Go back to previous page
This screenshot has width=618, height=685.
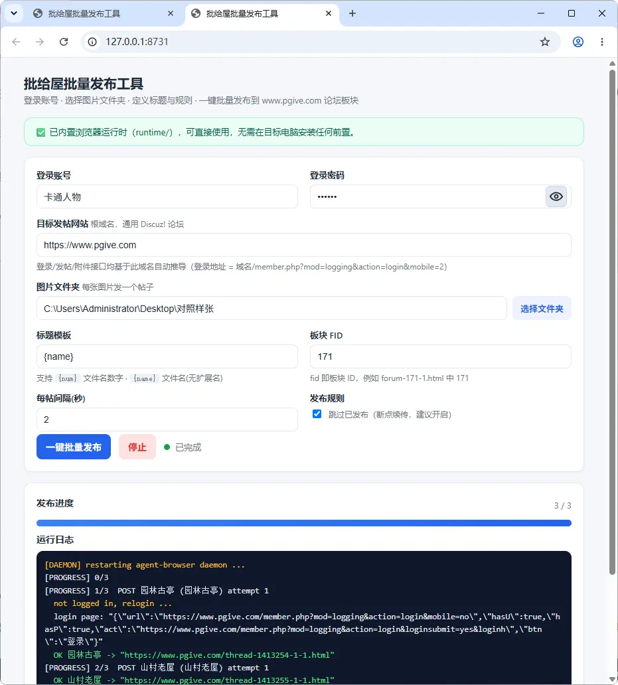pos(16,42)
